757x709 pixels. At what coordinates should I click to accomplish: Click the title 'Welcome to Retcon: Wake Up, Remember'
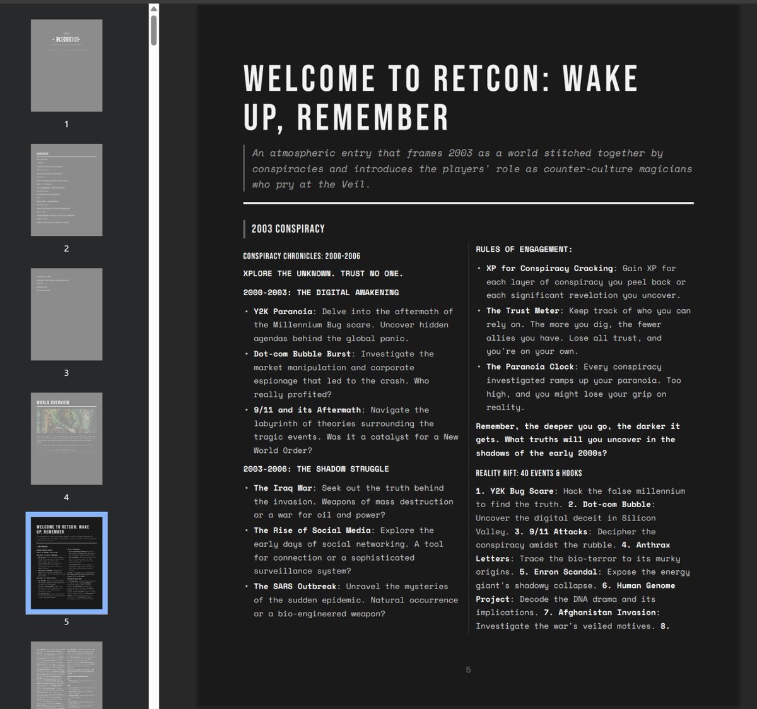click(440, 97)
